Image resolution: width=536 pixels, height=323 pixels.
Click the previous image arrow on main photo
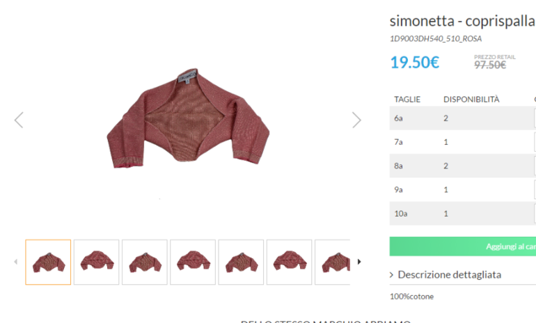(19, 120)
